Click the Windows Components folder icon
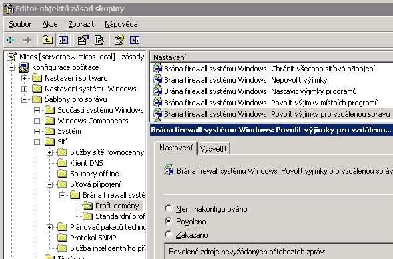 pyautogui.click(x=50, y=121)
